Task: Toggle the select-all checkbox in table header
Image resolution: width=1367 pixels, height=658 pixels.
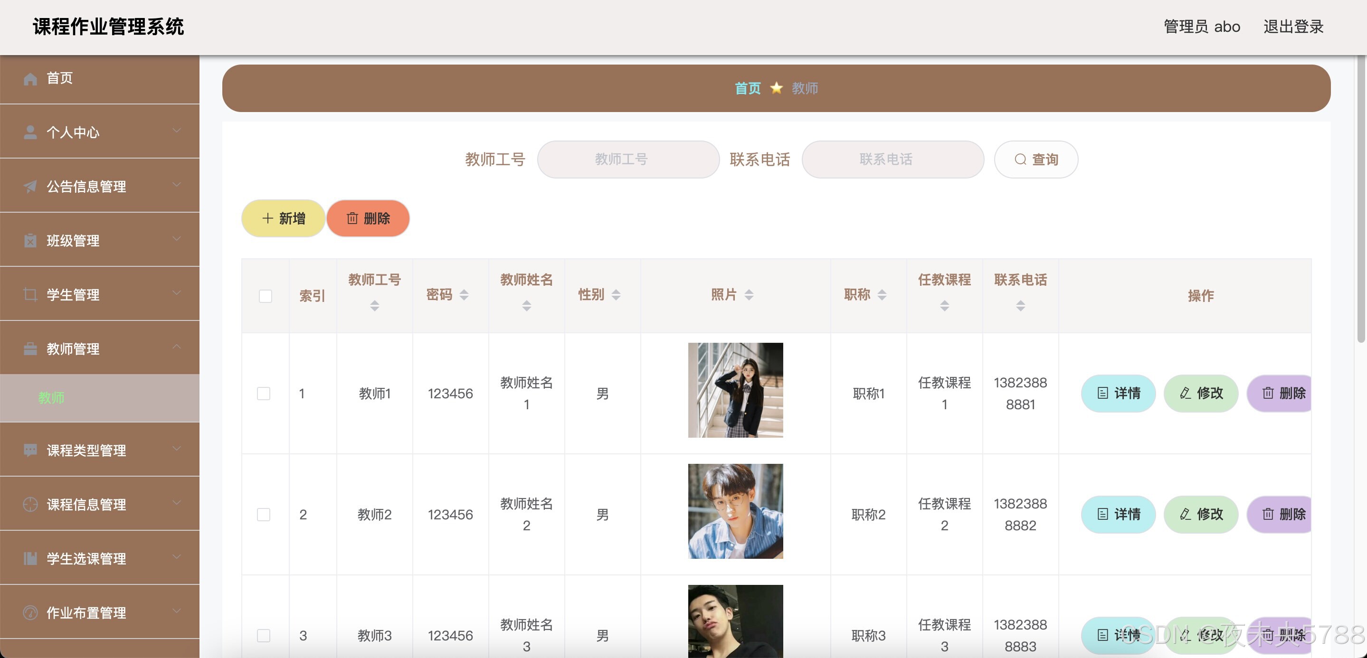Action: [x=266, y=296]
